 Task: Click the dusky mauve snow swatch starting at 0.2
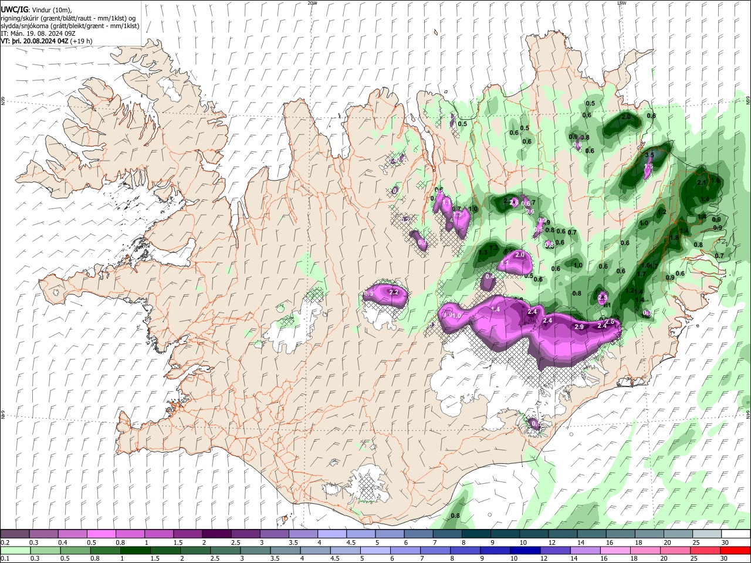[15, 534]
